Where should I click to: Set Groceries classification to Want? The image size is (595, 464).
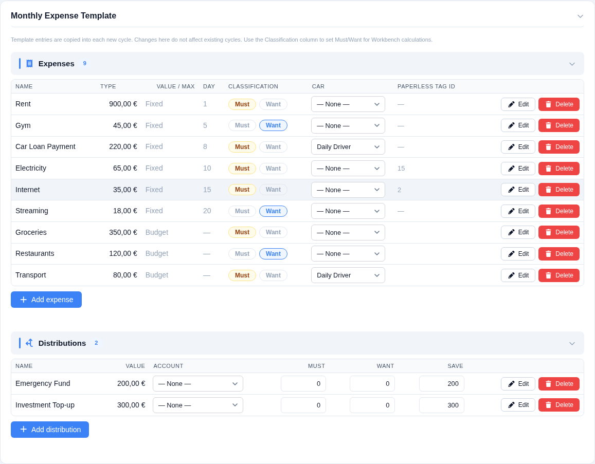(x=273, y=232)
